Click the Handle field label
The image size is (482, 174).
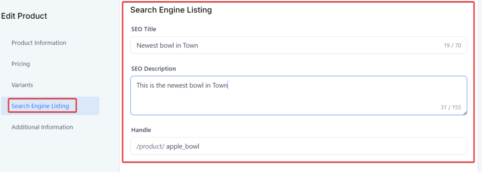[x=141, y=130]
